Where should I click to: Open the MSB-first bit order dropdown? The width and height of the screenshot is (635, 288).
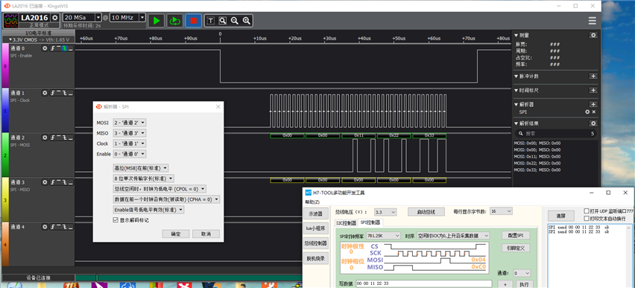coord(141,168)
